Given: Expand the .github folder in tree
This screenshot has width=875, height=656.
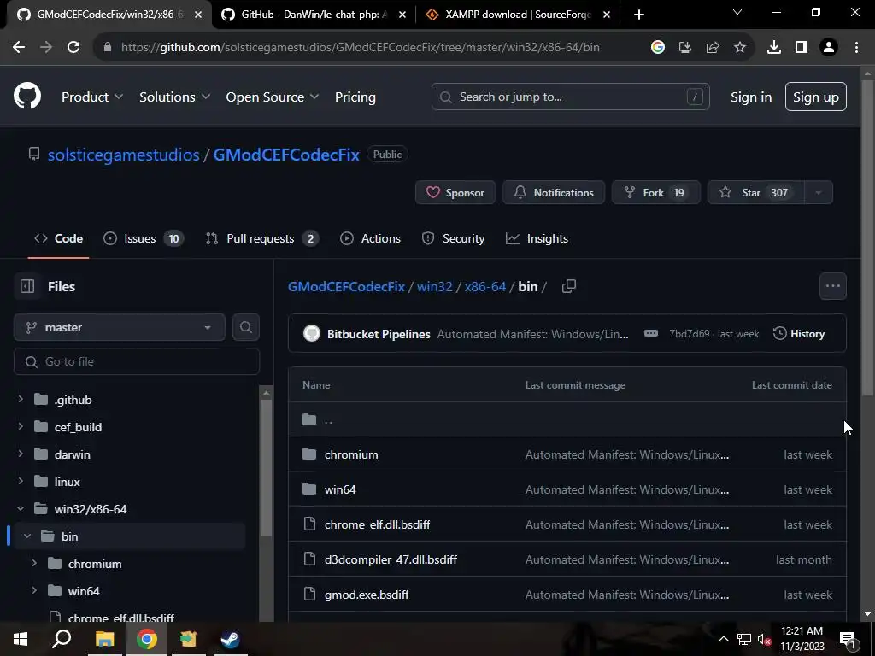Looking at the screenshot, I should click(21, 399).
